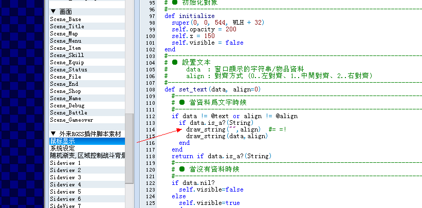Click the comment '當資料爲文字時候'
Image resolution: width=422 pixels, height=208 pixels.
coord(218,103)
